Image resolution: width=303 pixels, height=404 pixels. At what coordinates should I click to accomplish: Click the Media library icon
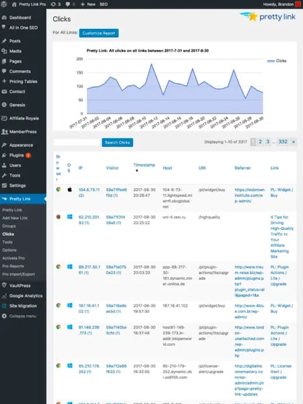[4, 51]
